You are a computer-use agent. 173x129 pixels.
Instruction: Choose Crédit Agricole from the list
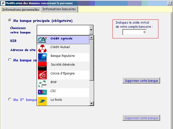click(x=63, y=40)
